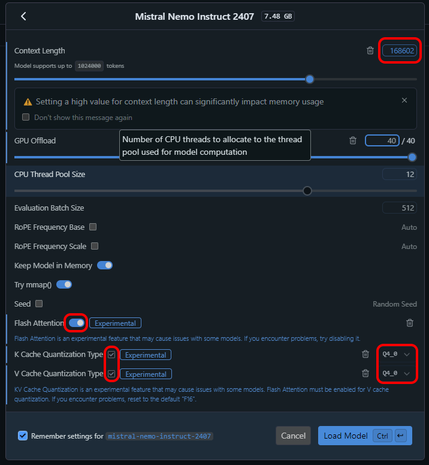Reset Context Length with its trash icon
Screen dimensions: 429x465
tap(370, 51)
